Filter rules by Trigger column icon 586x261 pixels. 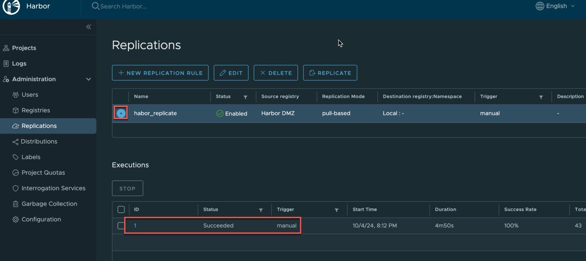click(541, 97)
